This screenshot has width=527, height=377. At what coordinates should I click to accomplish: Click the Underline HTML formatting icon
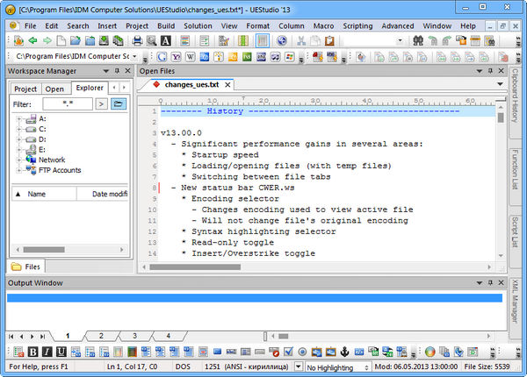pos(62,352)
